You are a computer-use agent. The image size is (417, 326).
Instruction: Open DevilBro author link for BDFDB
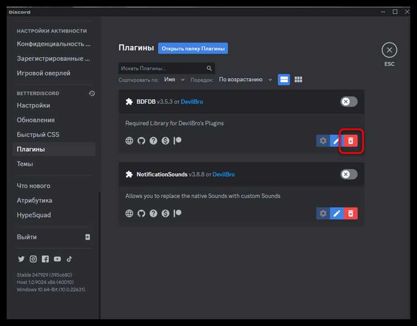tap(192, 102)
